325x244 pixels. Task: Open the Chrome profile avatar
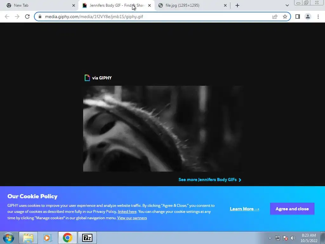[x=308, y=17]
